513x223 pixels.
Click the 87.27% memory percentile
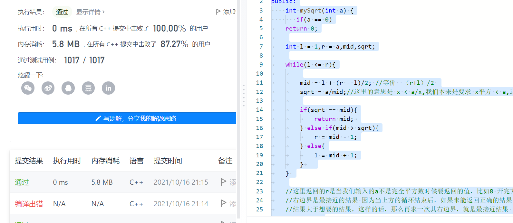(174, 44)
